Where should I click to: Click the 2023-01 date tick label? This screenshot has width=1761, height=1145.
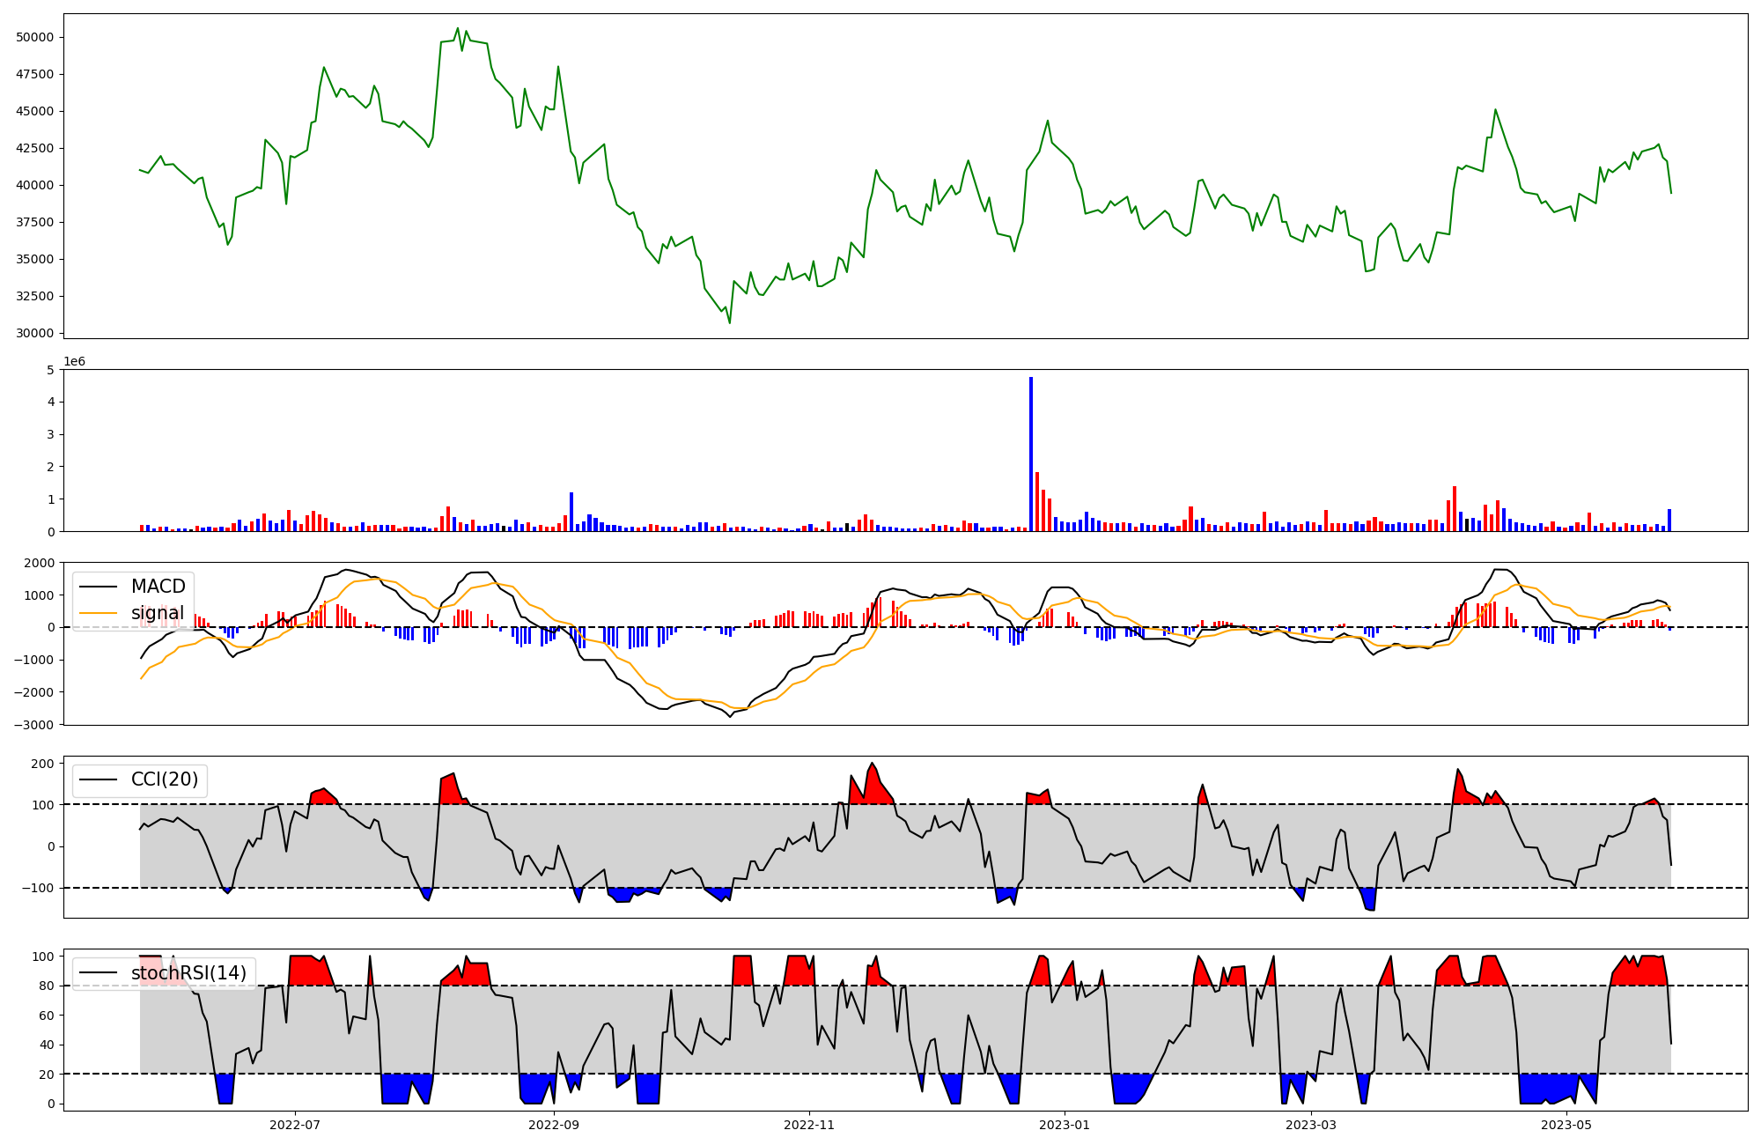tap(1065, 1125)
